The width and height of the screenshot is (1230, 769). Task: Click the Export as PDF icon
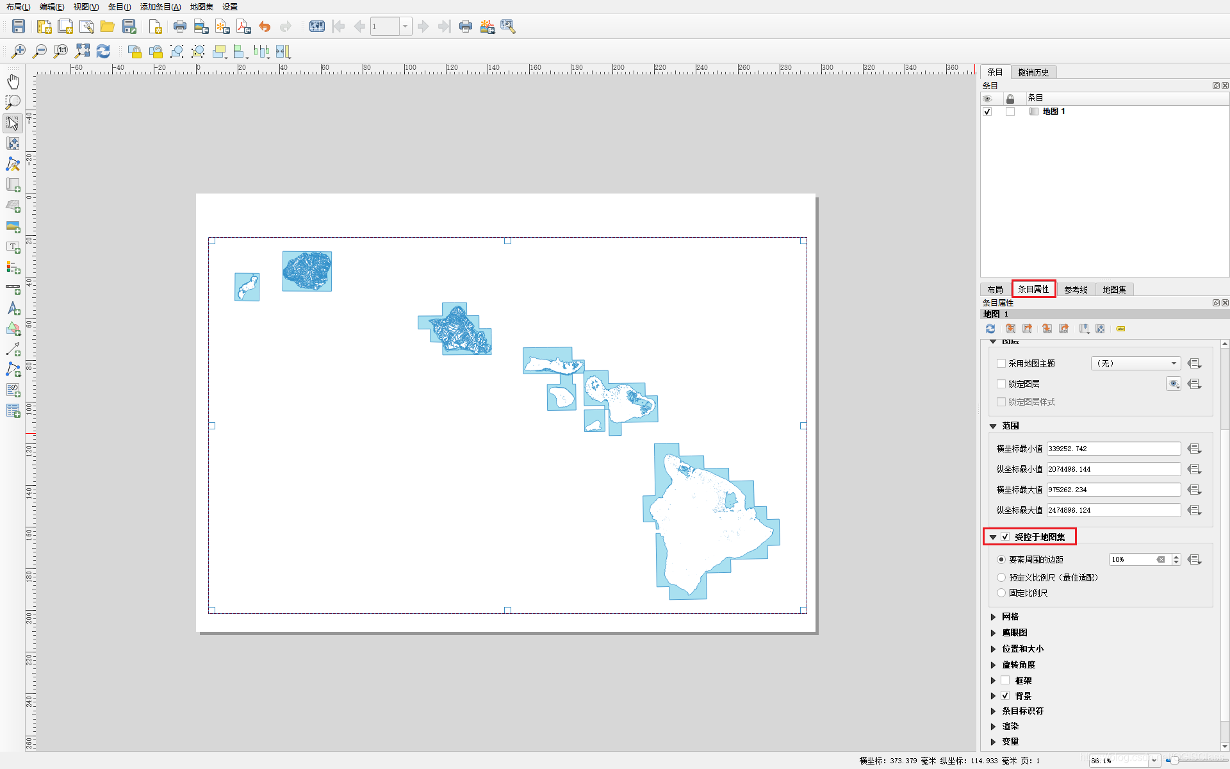(x=243, y=26)
